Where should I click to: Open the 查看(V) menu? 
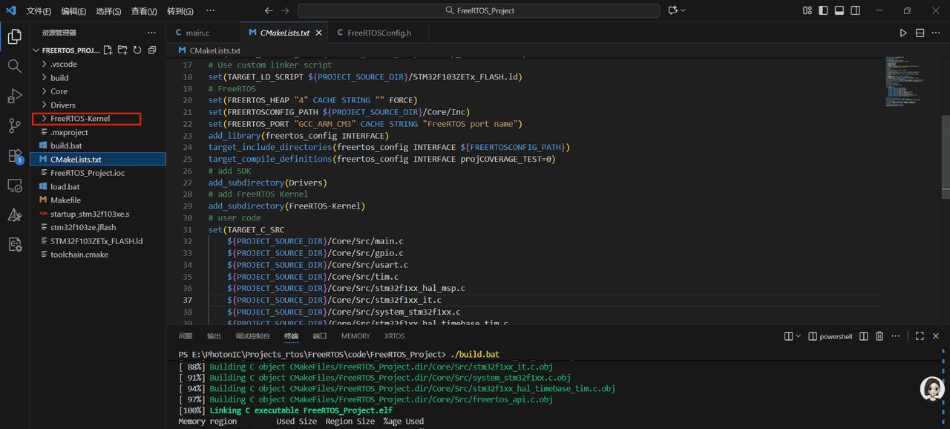coord(144,11)
